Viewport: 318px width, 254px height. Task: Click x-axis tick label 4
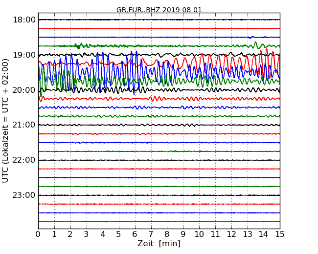(103, 234)
